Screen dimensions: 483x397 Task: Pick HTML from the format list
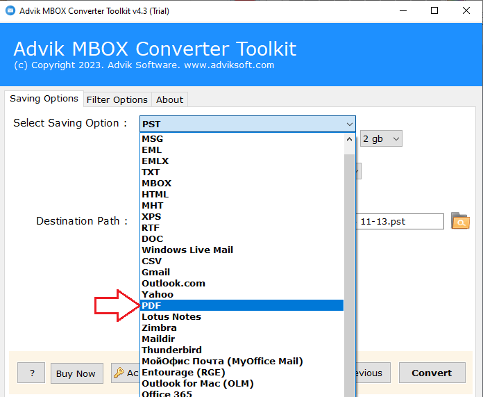click(x=241, y=195)
